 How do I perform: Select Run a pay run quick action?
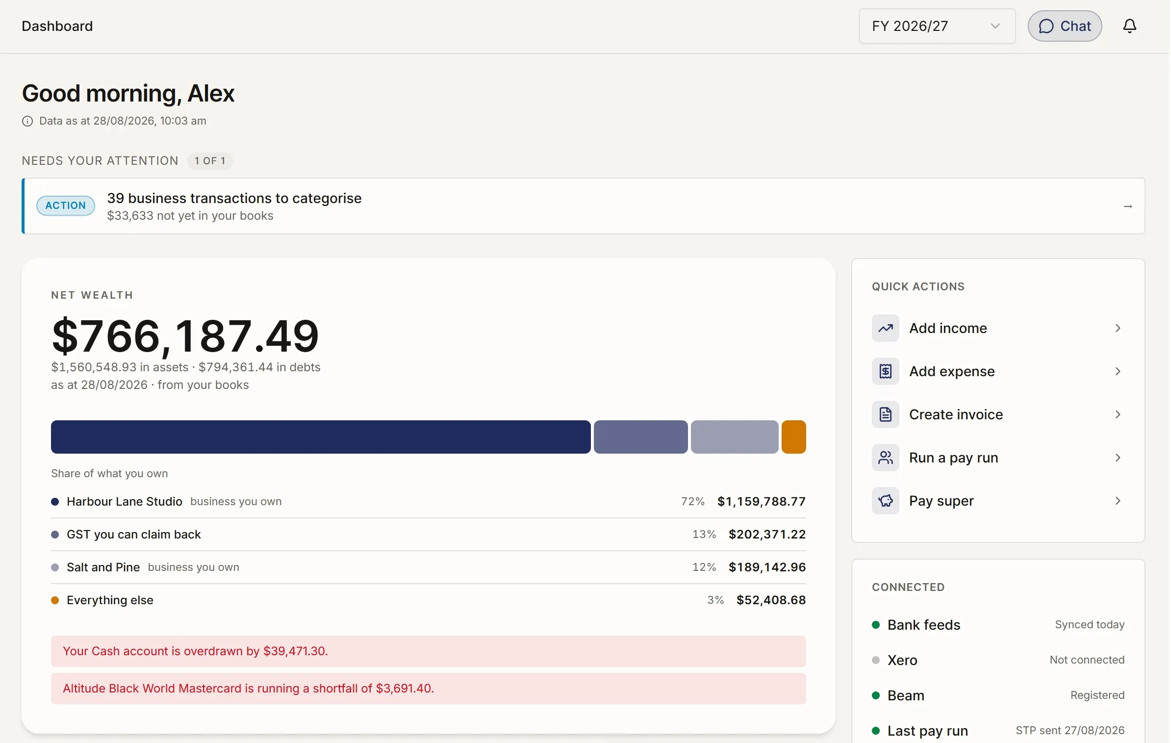point(998,458)
